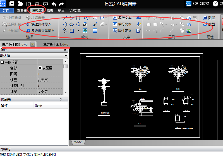Click the Insert Block icon
223x156 pixels.
[x=95, y=18]
